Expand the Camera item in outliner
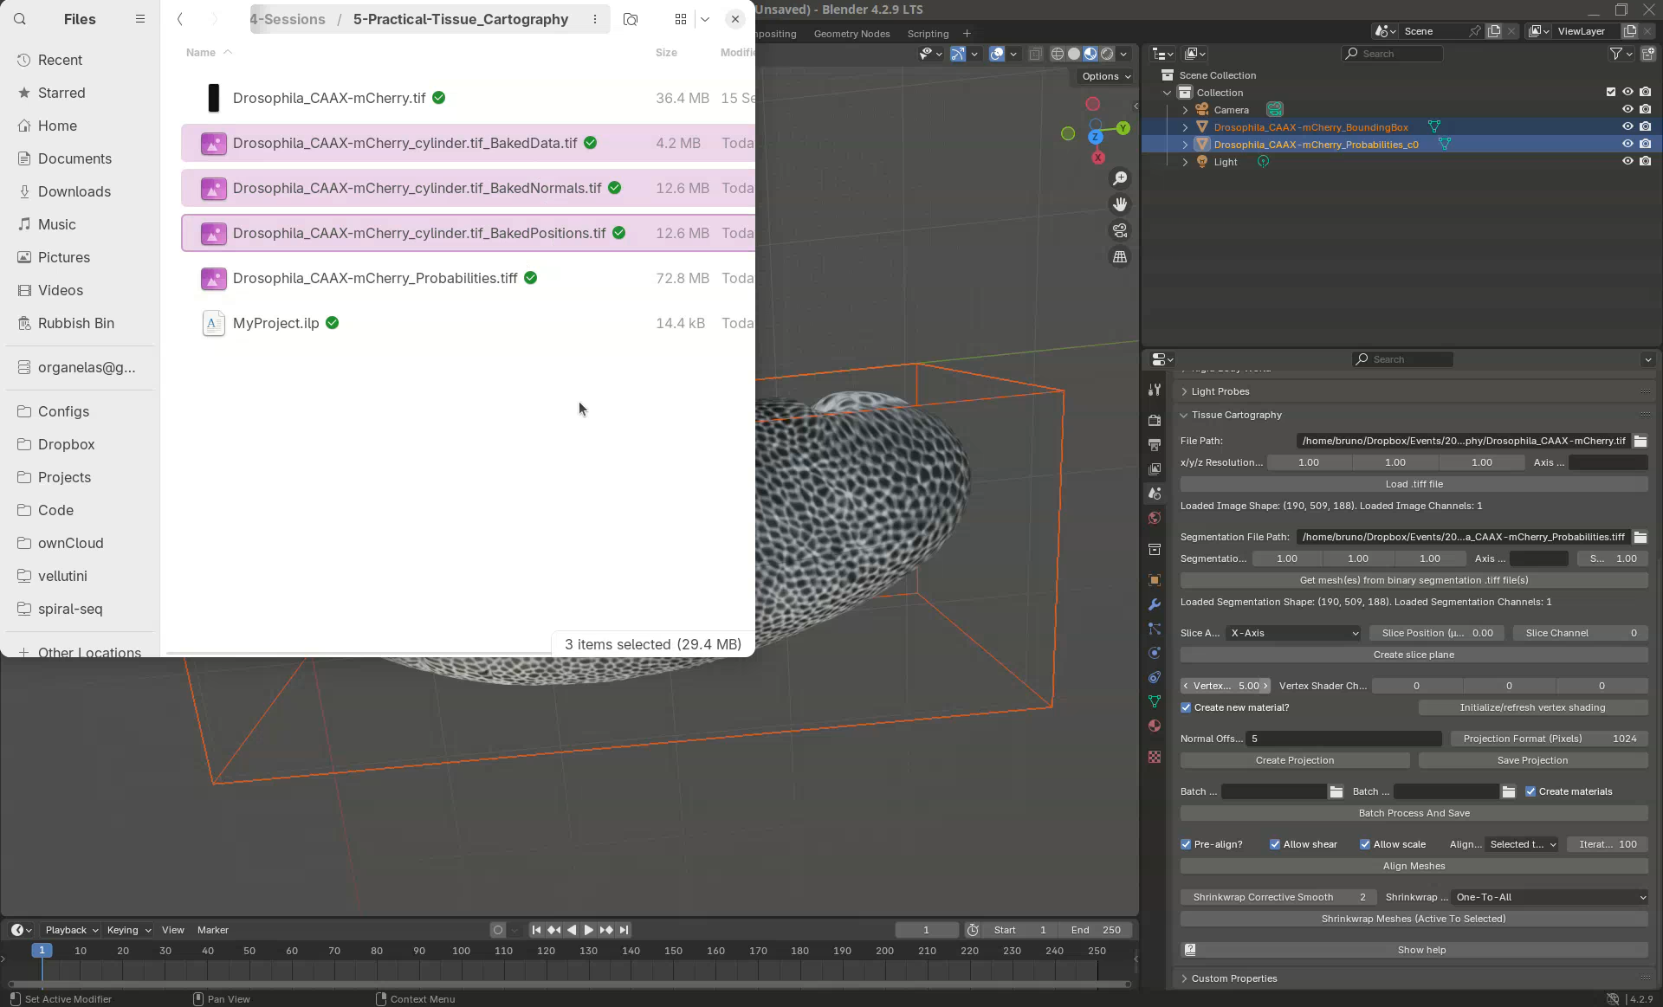This screenshot has height=1007, width=1663. coord(1185,110)
